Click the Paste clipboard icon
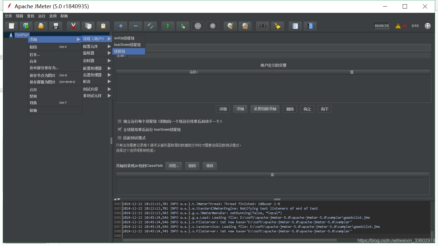Screen dimensions: 438x246 coord(103,26)
